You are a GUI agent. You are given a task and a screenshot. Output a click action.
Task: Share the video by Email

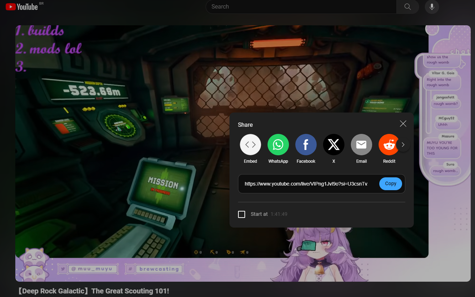tap(361, 145)
